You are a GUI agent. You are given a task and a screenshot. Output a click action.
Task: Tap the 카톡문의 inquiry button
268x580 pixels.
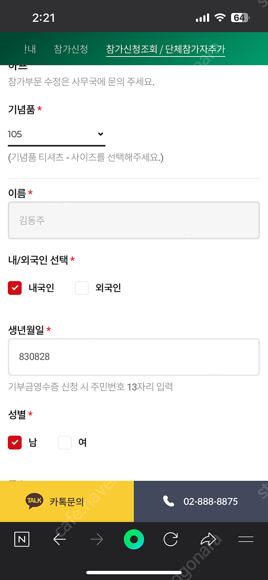67,501
